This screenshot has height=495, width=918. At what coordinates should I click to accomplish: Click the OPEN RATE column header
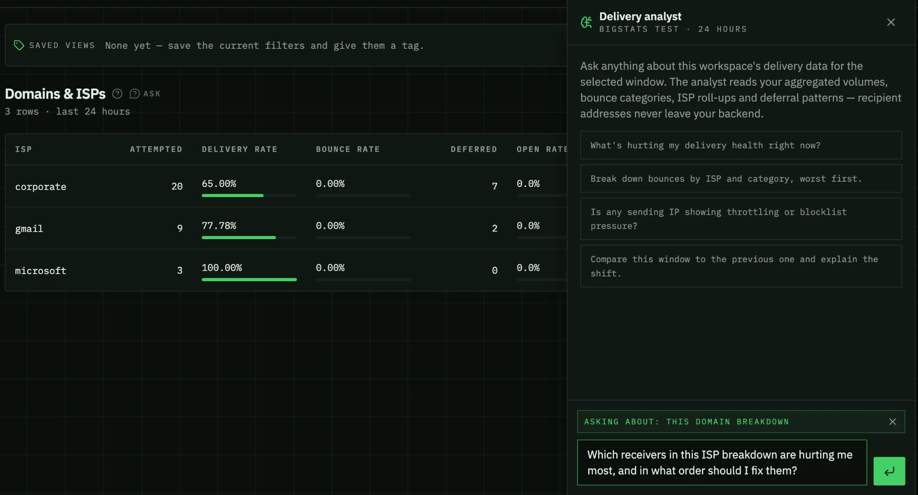(542, 149)
